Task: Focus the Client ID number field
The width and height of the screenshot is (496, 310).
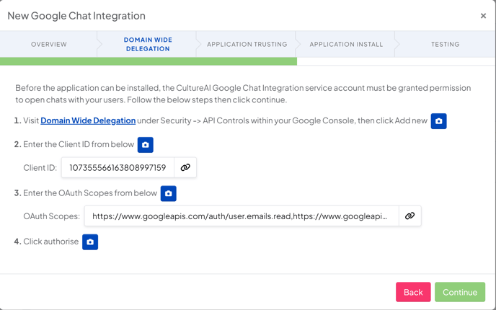Action: coord(118,167)
